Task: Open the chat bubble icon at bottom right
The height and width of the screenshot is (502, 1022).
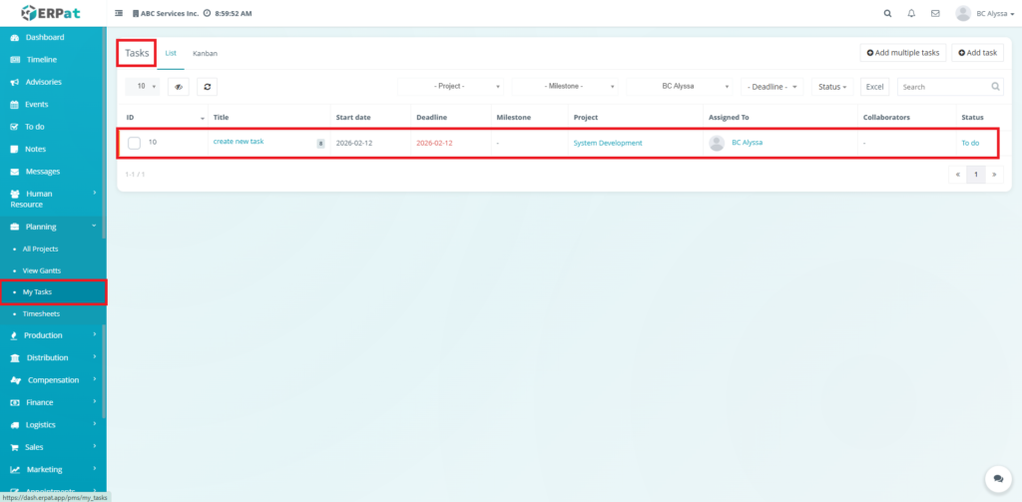Action: [996, 479]
